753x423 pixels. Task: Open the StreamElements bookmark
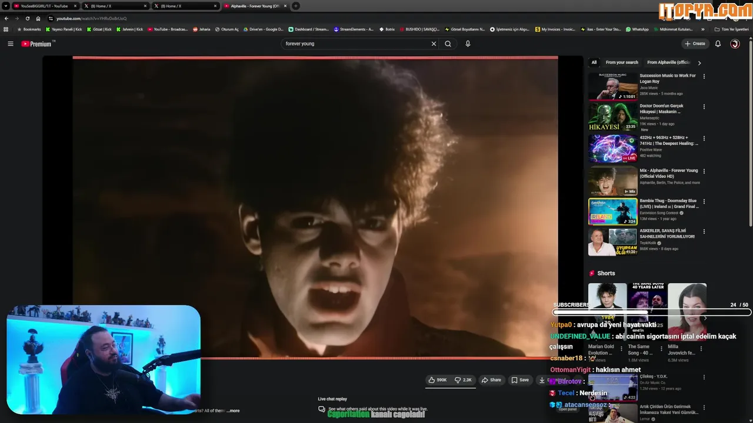click(354, 29)
